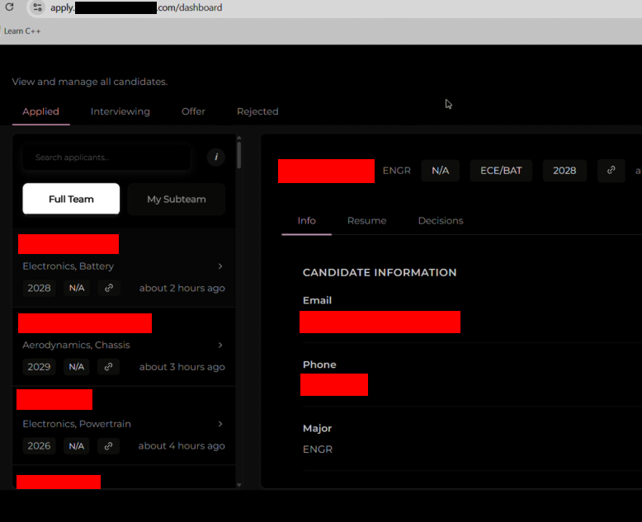
Task: Click the 2028 year tag on Battery applicant
Action: [x=40, y=288]
